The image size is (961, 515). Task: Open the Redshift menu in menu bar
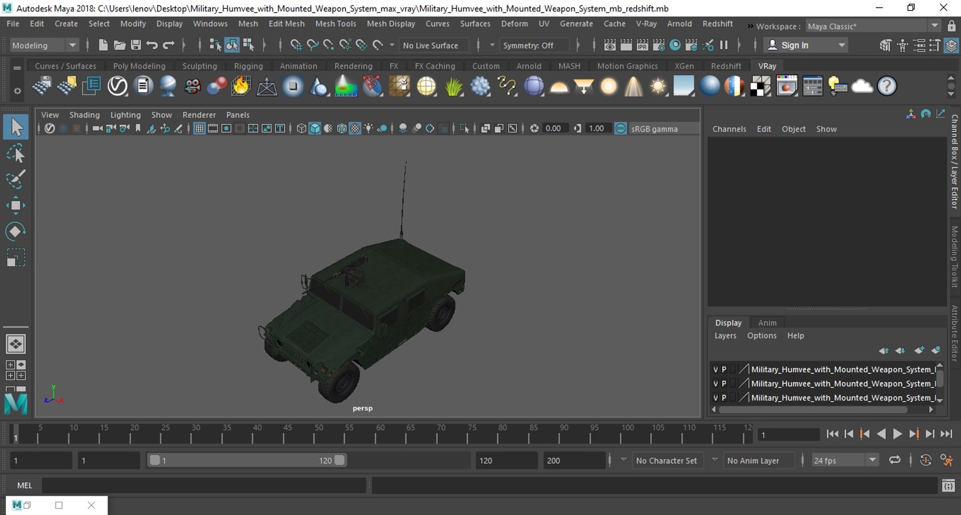717,24
